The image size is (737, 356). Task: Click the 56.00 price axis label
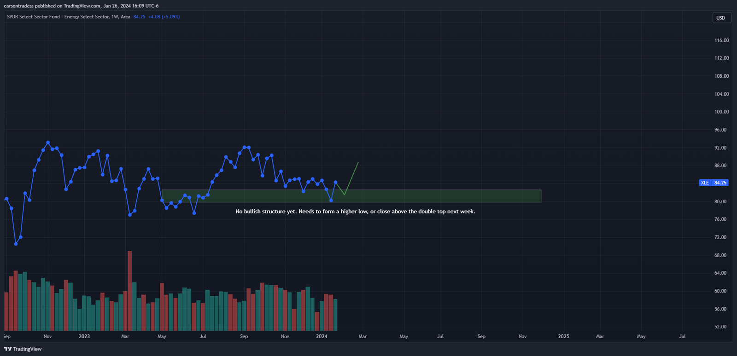point(720,309)
